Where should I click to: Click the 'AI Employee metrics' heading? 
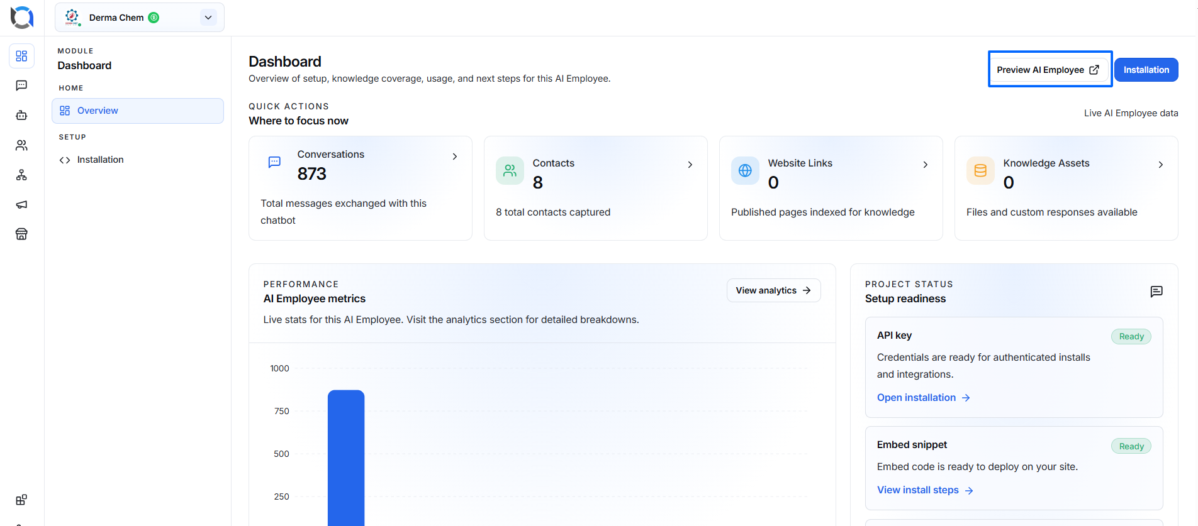(314, 299)
